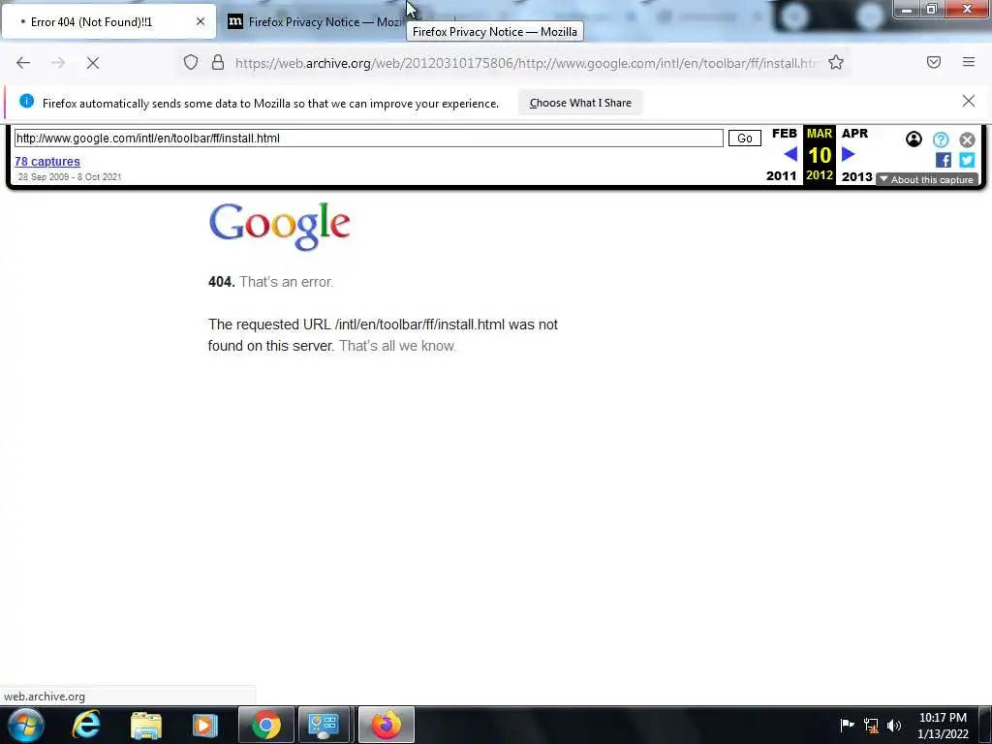Open the 78 captures link
The height and width of the screenshot is (744, 992).
(47, 162)
